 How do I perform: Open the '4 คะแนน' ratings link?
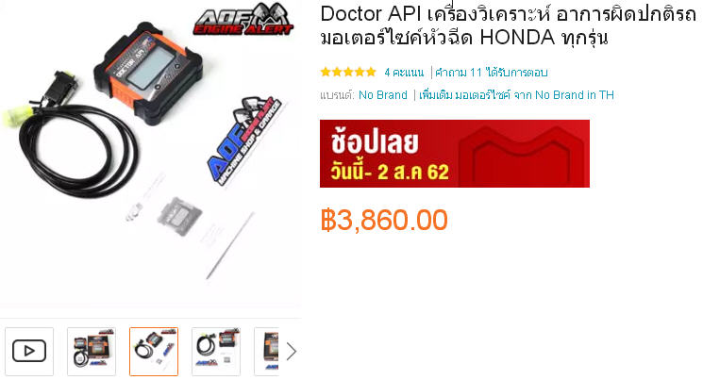tap(404, 73)
